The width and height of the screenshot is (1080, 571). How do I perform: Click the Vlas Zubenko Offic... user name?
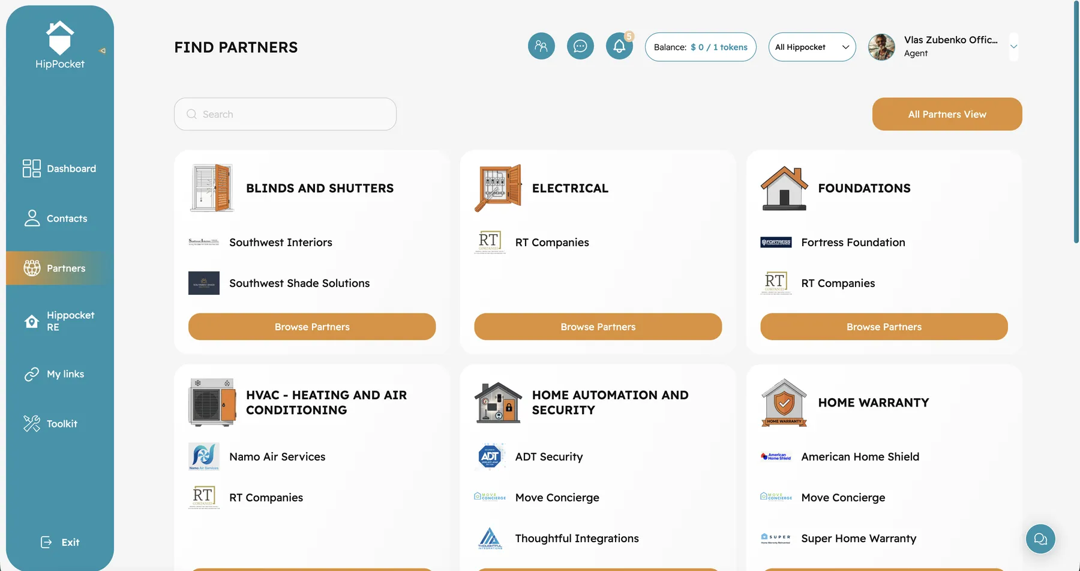coord(951,40)
